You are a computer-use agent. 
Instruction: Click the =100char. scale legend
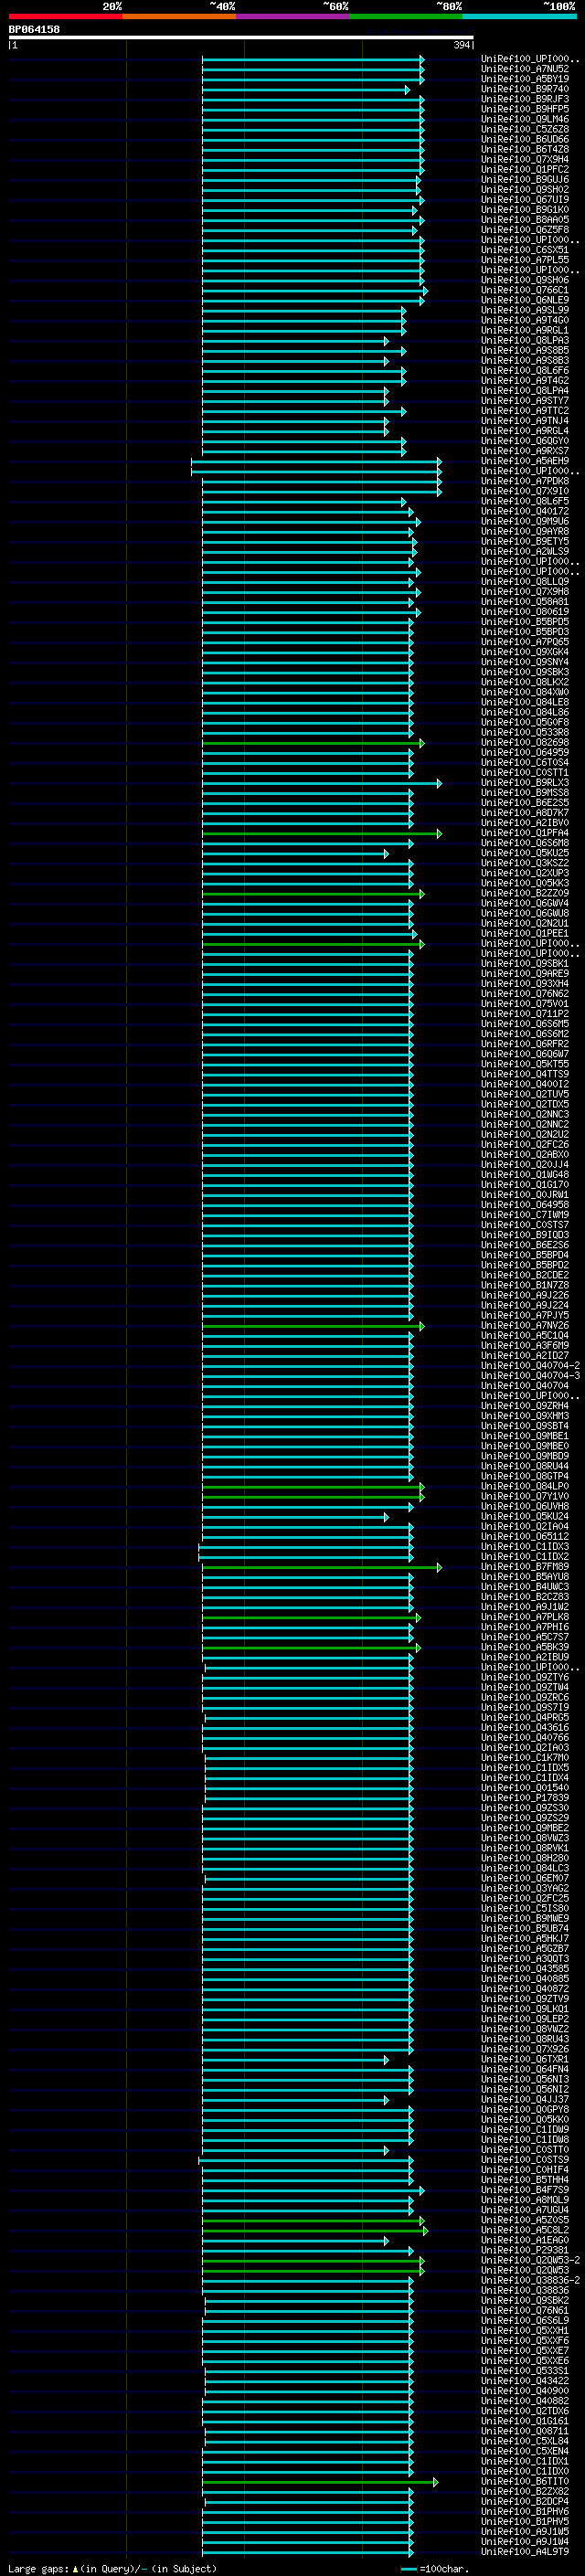pyautogui.click(x=434, y=2568)
